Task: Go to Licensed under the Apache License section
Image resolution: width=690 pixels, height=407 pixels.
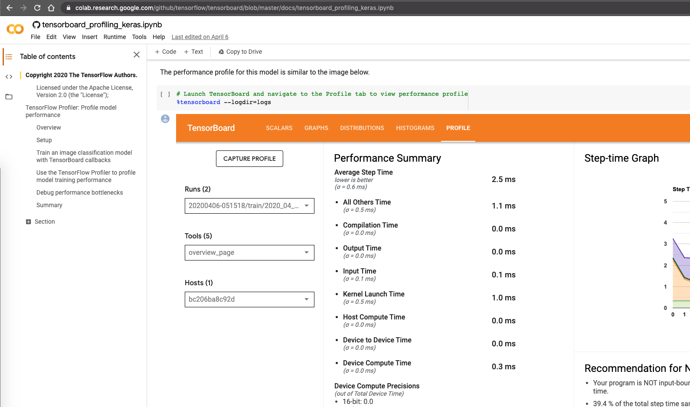Action: 85,91
